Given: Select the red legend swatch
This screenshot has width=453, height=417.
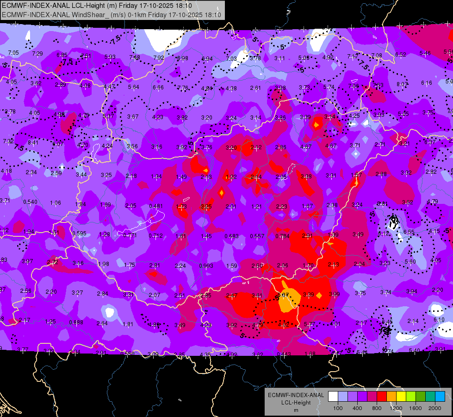Looking at the screenshot, I should [382, 397].
